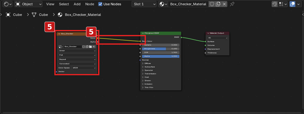The height and width of the screenshot is (114, 304).
Task: Browse materials with the material sphere icon
Action: click(163, 4)
